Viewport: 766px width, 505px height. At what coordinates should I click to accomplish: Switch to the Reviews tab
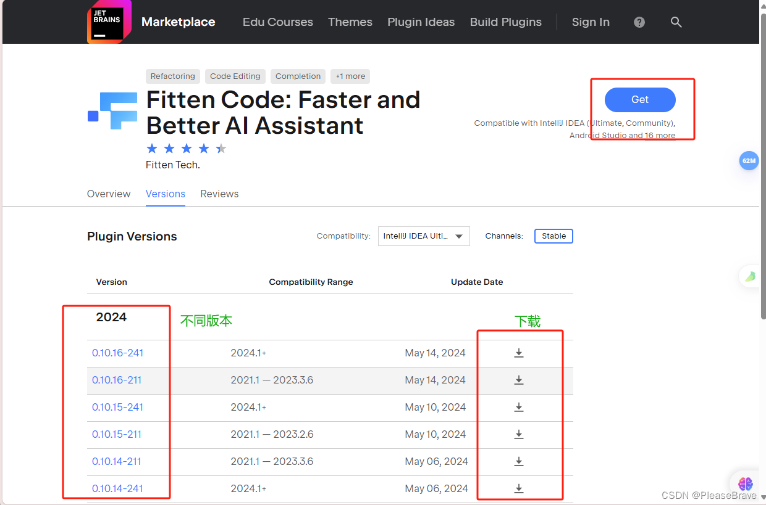pos(219,194)
